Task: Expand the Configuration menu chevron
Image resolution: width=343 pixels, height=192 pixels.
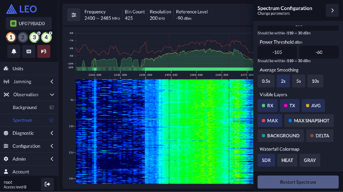Action: pos(52,146)
